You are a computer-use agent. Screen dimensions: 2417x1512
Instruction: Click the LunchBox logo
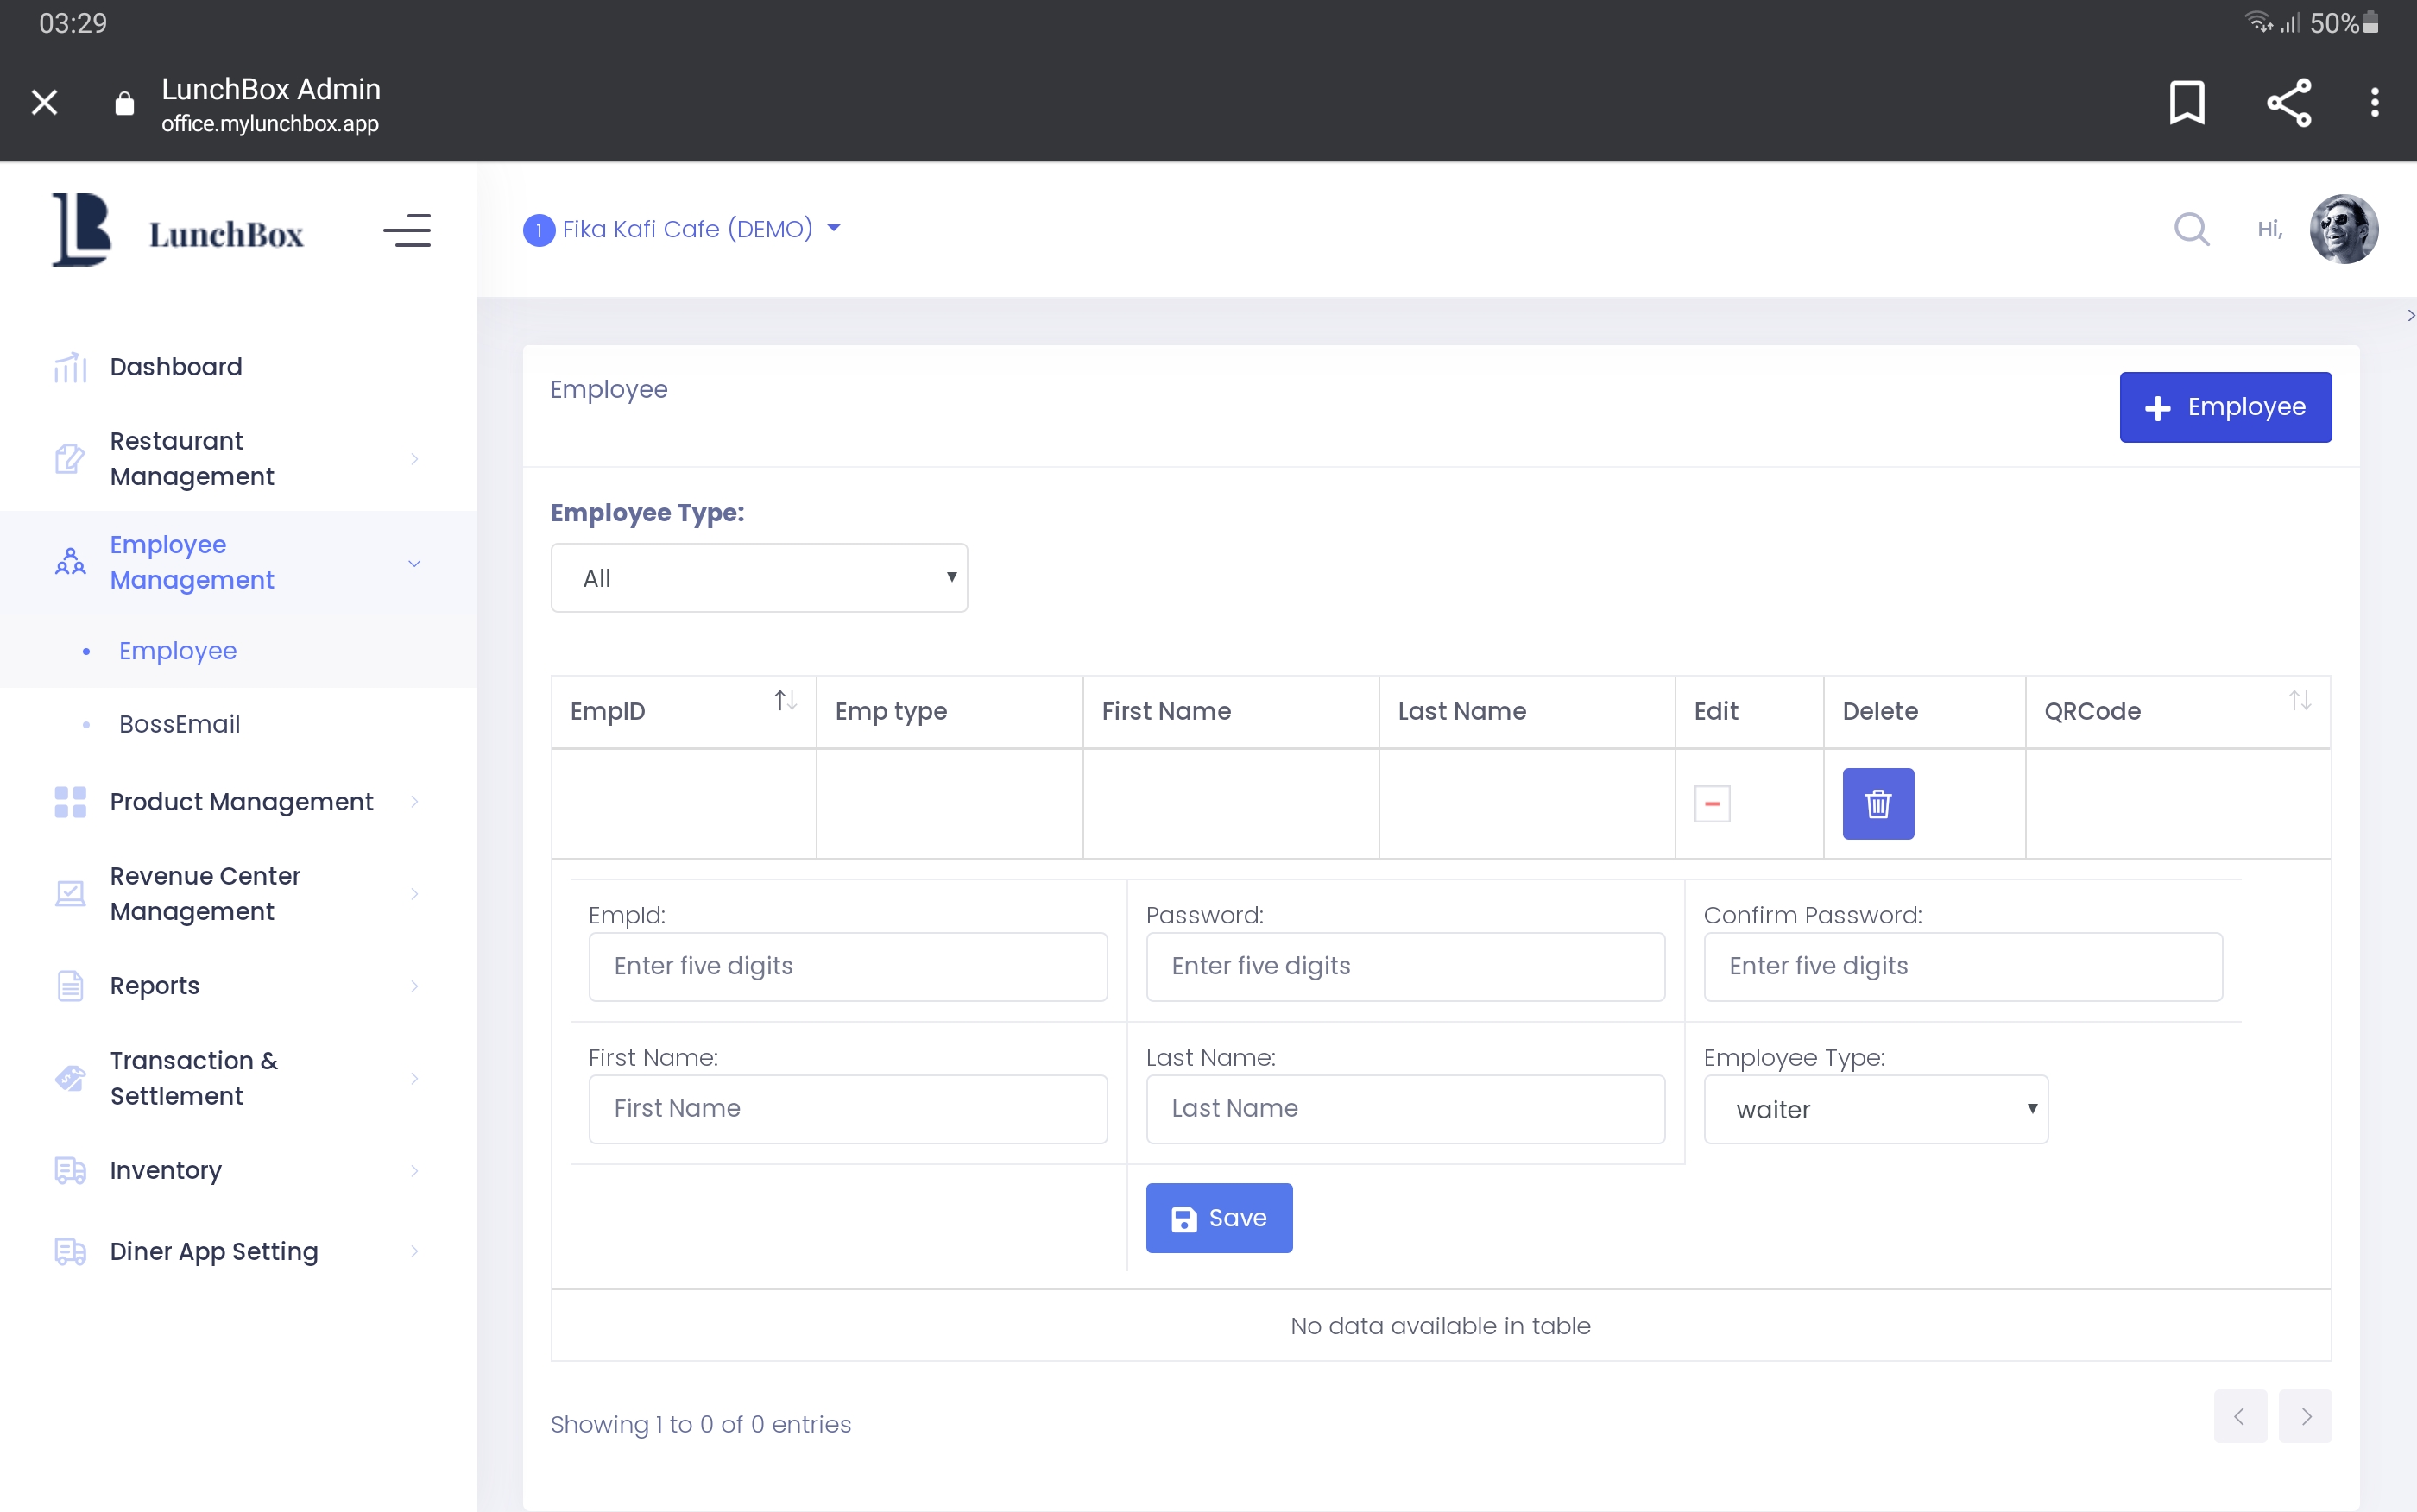click(178, 231)
